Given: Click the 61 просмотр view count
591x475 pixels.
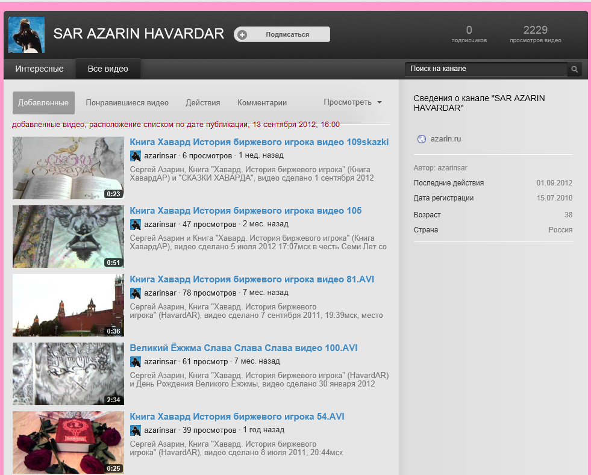Looking at the screenshot, I should pos(205,361).
